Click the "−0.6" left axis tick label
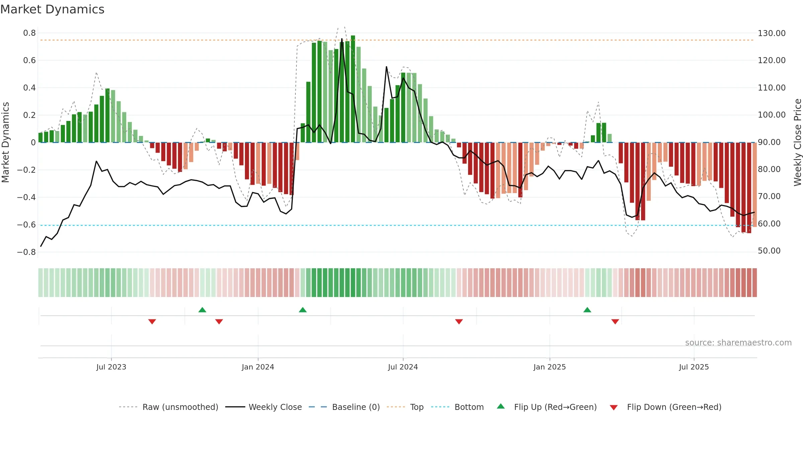Screen dimensions: 803x451 coord(26,225)
